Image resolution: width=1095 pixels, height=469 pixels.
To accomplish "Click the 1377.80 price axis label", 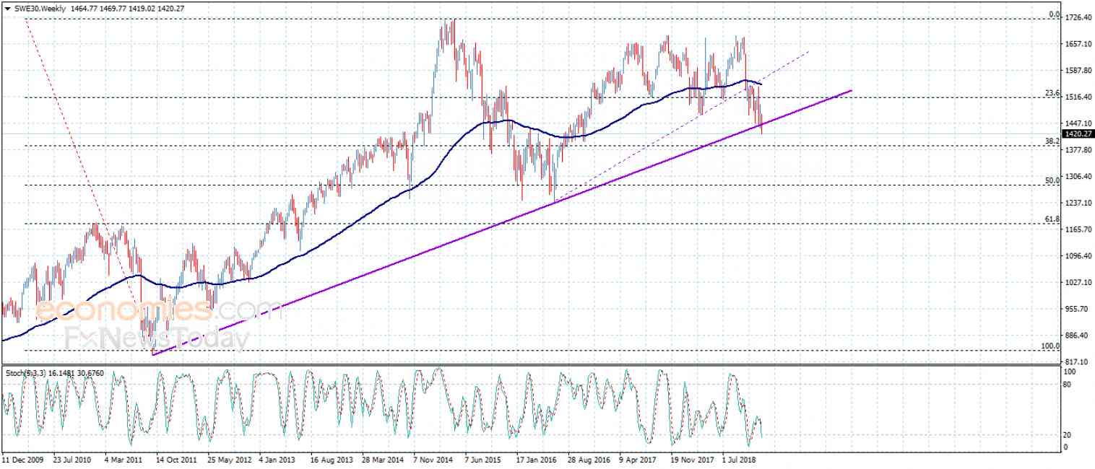I will (x=1078, y=150).
